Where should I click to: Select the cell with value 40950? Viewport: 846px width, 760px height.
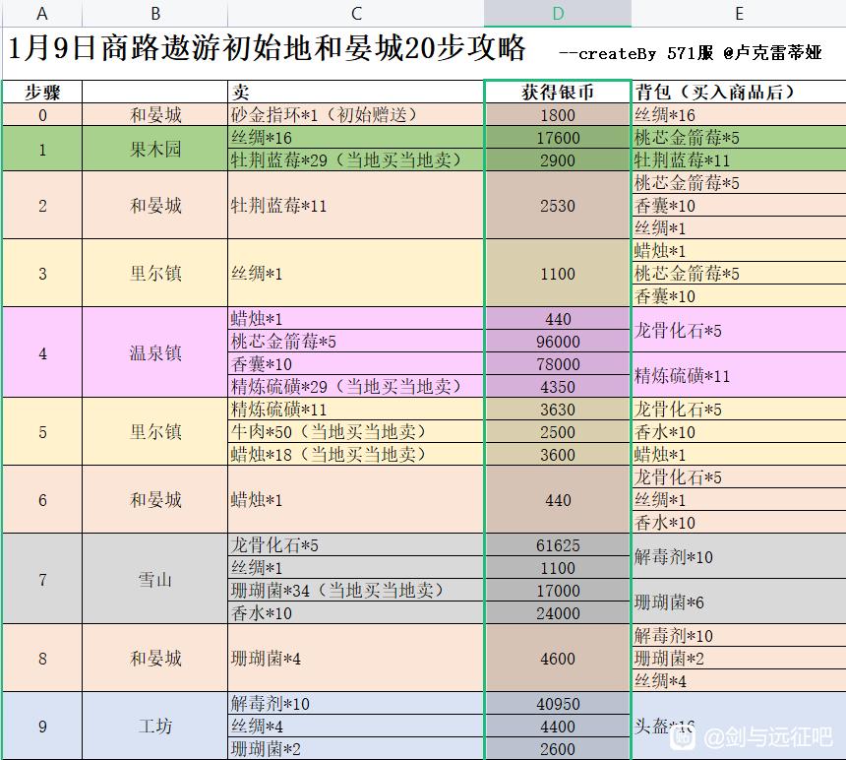tap(558, 704)
